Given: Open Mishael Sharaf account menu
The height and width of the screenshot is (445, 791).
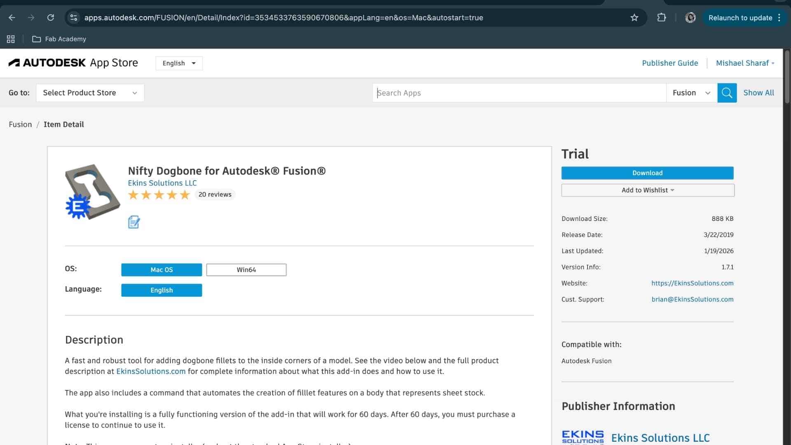Looking at the screenshot, I should pyautogui.click(x=744, y=63).
